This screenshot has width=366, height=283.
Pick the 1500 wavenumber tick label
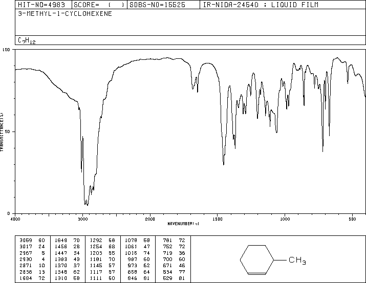pos(218,219)
